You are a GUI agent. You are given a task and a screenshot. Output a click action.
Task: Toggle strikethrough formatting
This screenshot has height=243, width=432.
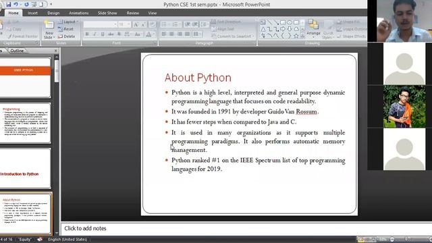[x=111, y=34]
